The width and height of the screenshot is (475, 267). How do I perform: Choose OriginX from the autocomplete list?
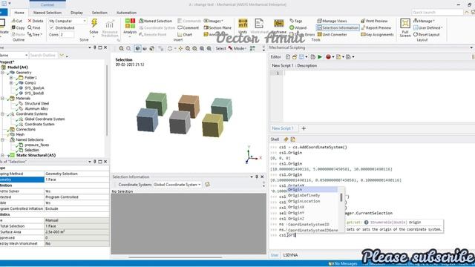pyautogui.click(x=296, y=207)
